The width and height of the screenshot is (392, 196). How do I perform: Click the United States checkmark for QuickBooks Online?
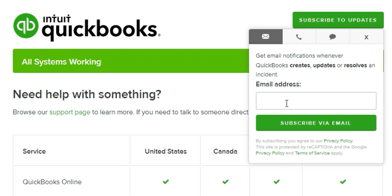coord(165,182)
